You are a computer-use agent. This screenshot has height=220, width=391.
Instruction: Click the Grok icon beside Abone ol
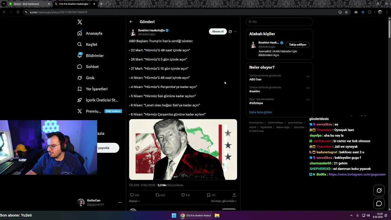pos(230,31)
